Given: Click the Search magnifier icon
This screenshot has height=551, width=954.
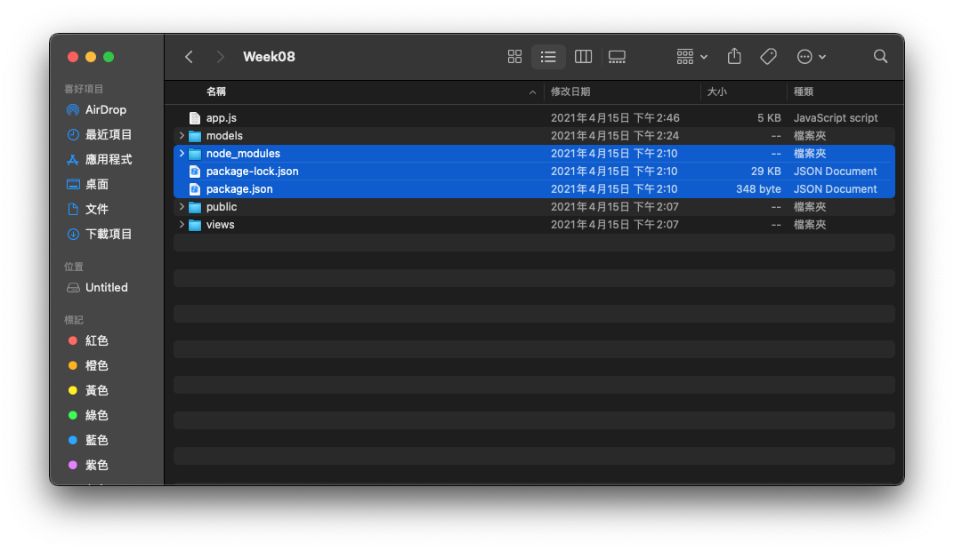Looking at the screenshot, I should click(880, 57).
